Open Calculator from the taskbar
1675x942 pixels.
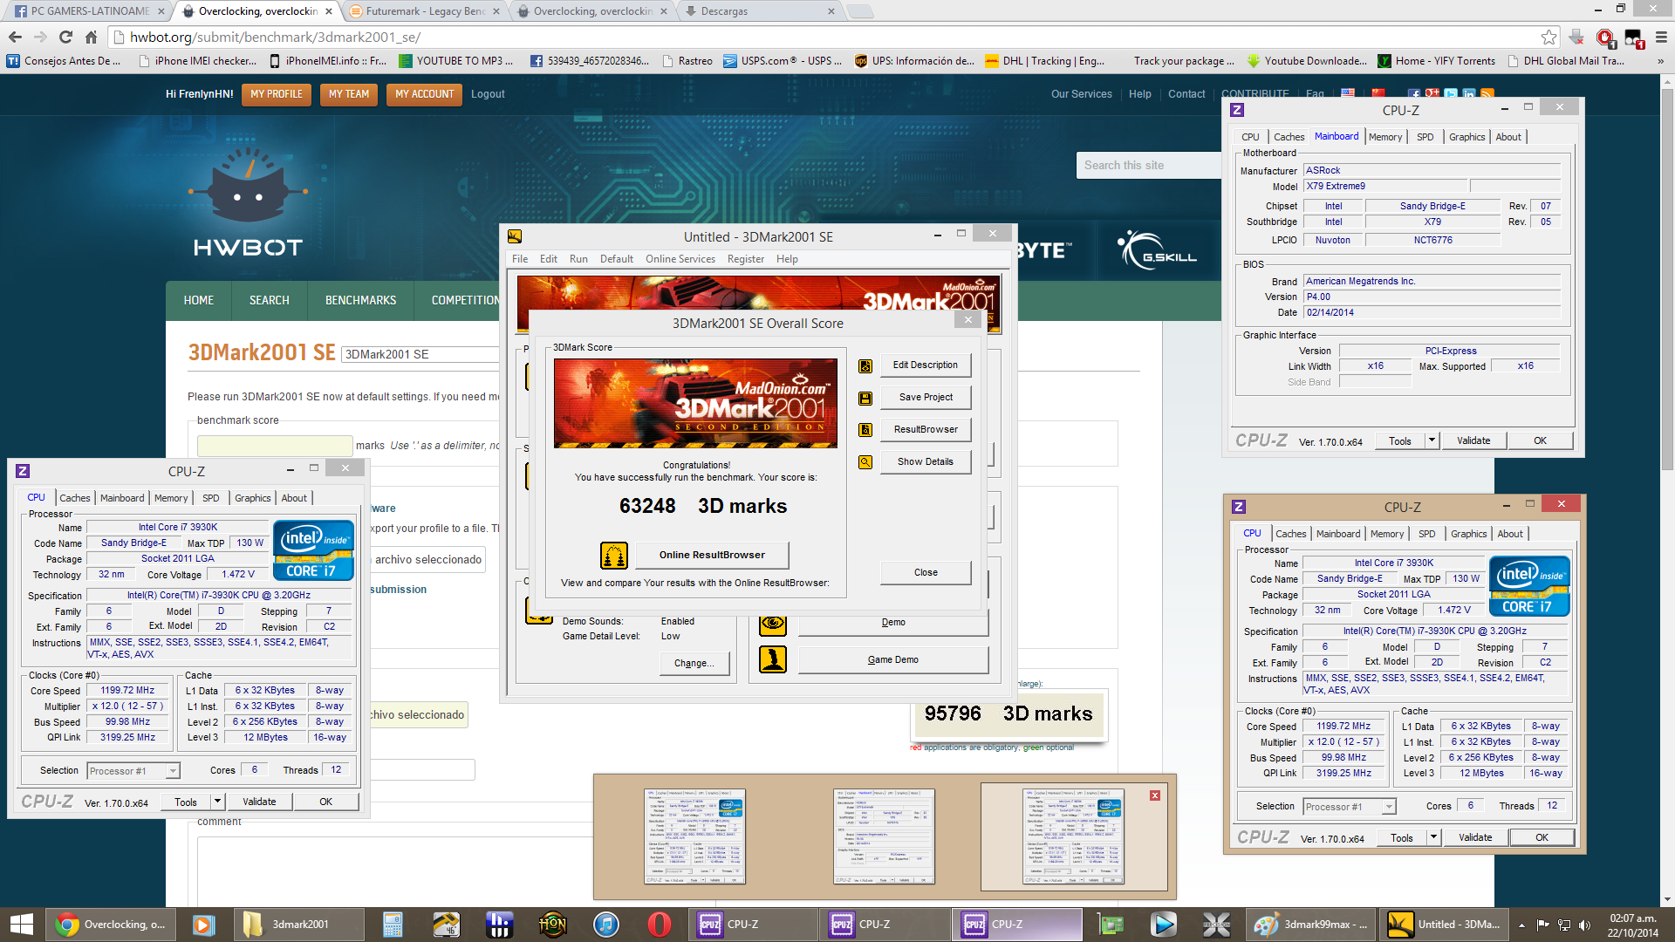coord(393,924)
